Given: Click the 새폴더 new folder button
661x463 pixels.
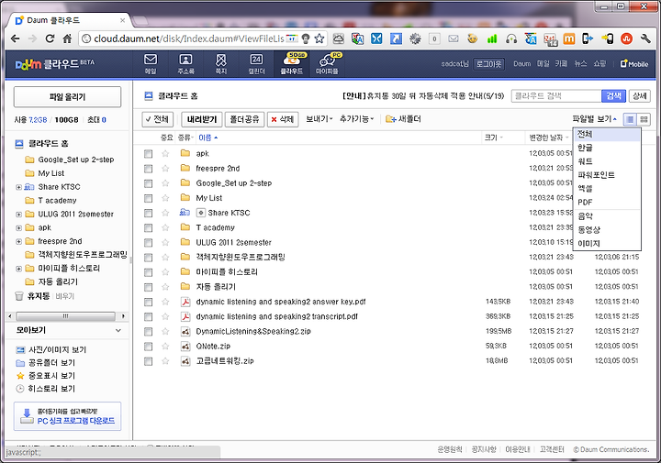Looking at the screenshot, I should coord(403,119).
